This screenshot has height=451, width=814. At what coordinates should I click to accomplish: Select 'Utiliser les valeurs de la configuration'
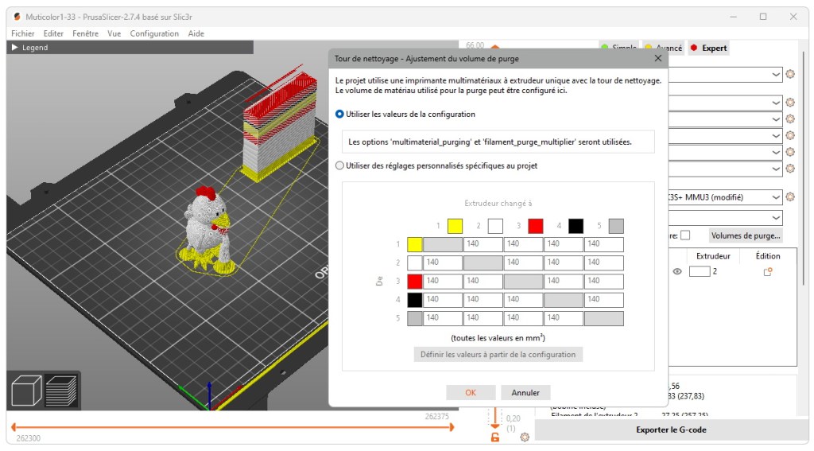click(x=340, y=114)
